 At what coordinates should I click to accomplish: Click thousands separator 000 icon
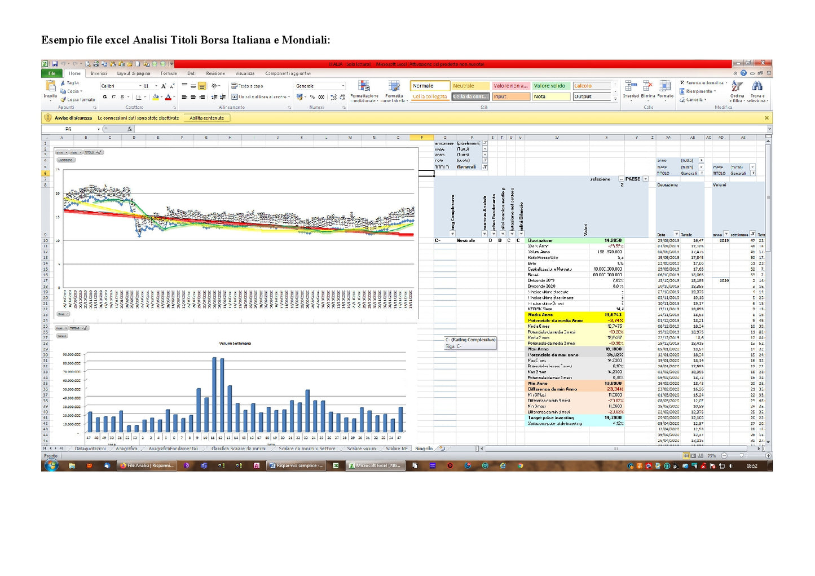321,97
